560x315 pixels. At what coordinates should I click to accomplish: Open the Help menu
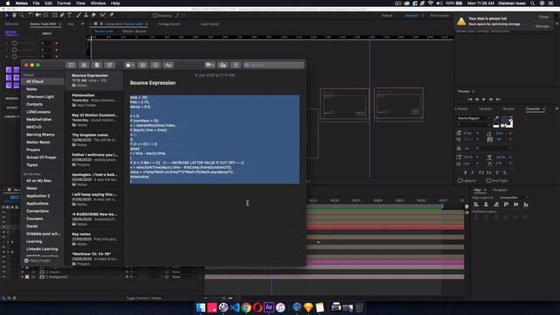point(115,3)
